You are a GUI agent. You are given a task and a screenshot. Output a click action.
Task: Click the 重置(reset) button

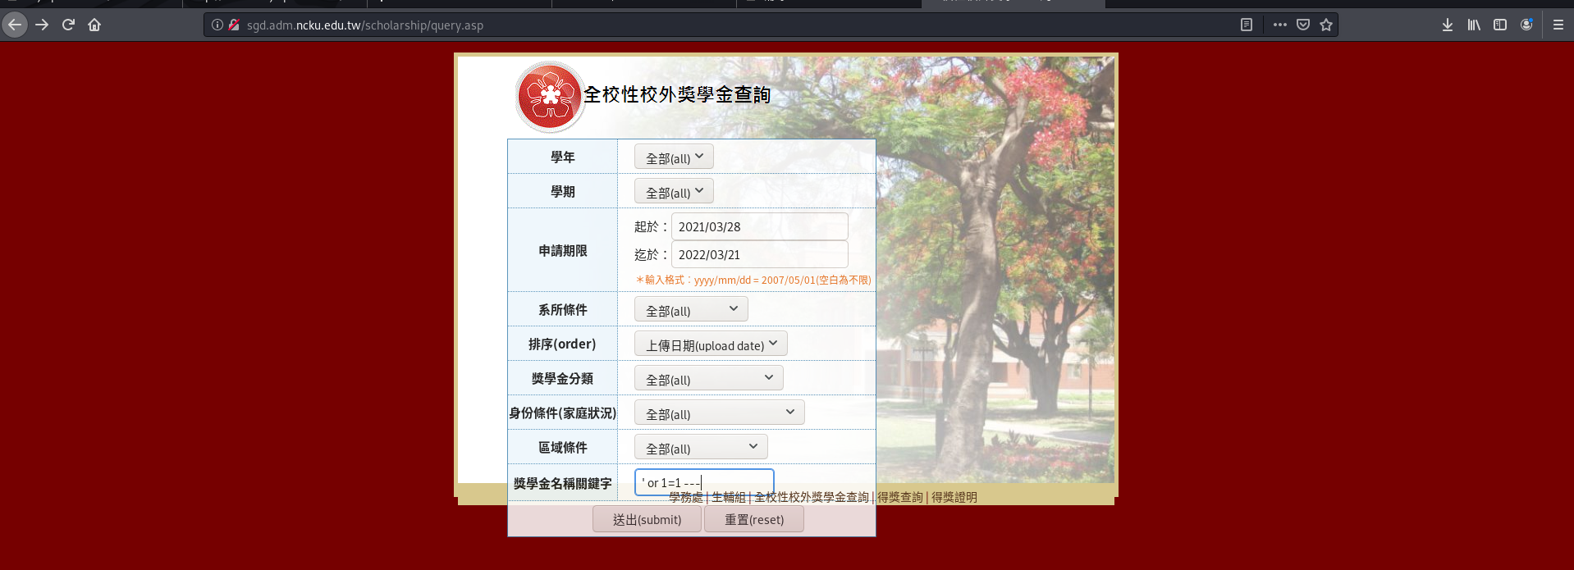tap(754, 519)
